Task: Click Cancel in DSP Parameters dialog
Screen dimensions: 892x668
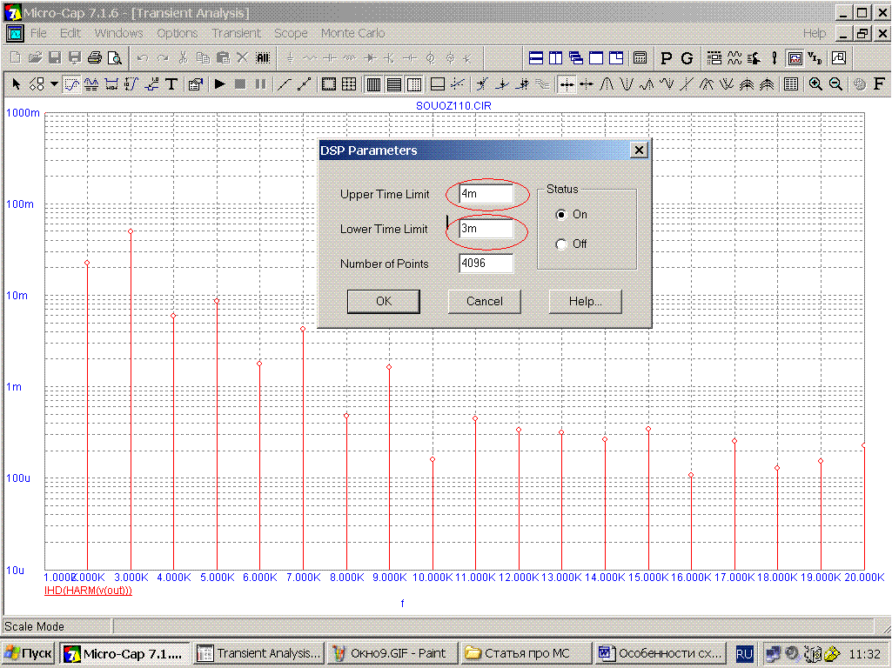Action: click(485, 302)
